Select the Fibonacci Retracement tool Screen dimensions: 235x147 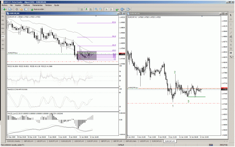231,40
